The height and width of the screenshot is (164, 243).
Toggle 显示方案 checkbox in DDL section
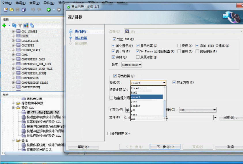pos(137,46)
